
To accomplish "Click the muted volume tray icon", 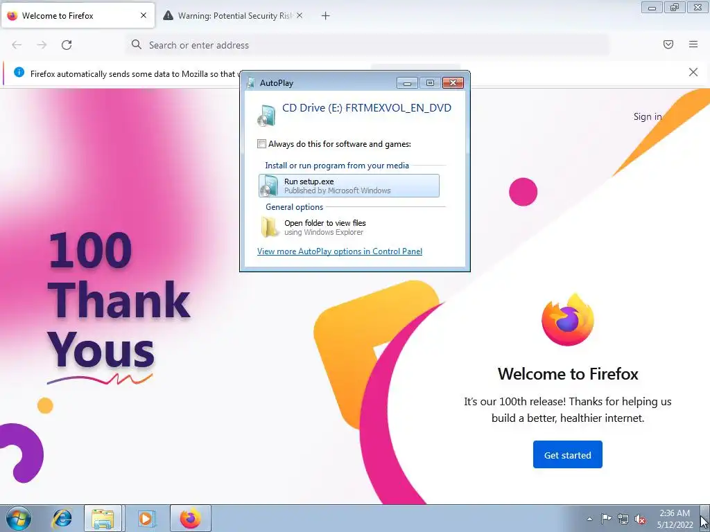I will [640, 519].
